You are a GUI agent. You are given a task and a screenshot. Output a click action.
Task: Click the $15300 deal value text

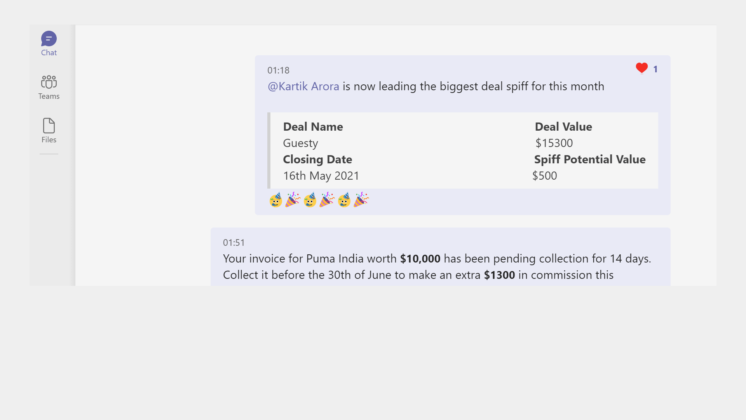tap(554, 143)
